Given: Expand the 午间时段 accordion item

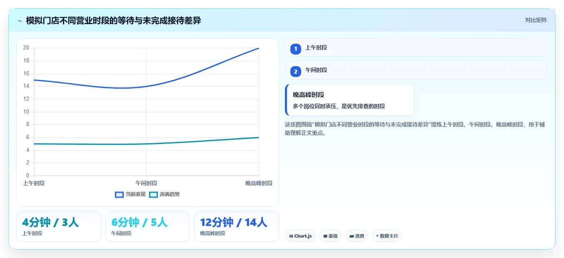Looking at the screenshot, I should pos(416,70).
